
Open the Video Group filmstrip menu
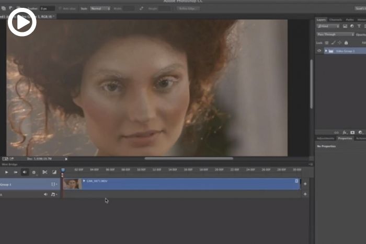tap(53, 184)
